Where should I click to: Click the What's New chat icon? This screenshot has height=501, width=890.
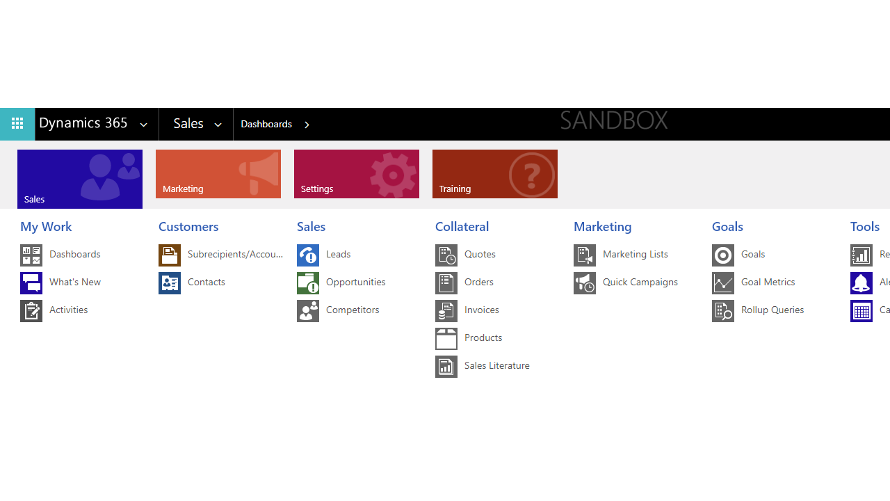(31, 283)
